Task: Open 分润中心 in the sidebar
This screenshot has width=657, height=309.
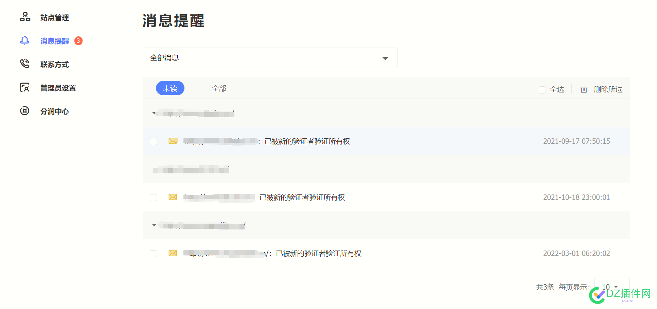Action: [x=54, y=111]
